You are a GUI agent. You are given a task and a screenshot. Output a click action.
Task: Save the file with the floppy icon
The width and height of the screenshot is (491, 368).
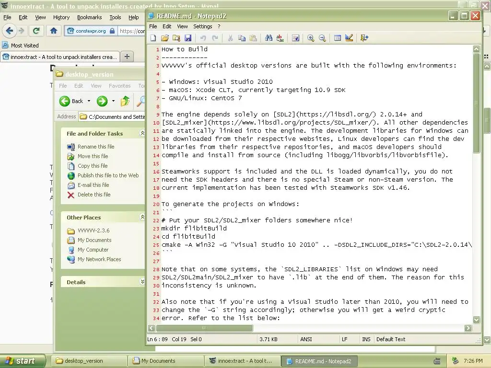(188, 38)
